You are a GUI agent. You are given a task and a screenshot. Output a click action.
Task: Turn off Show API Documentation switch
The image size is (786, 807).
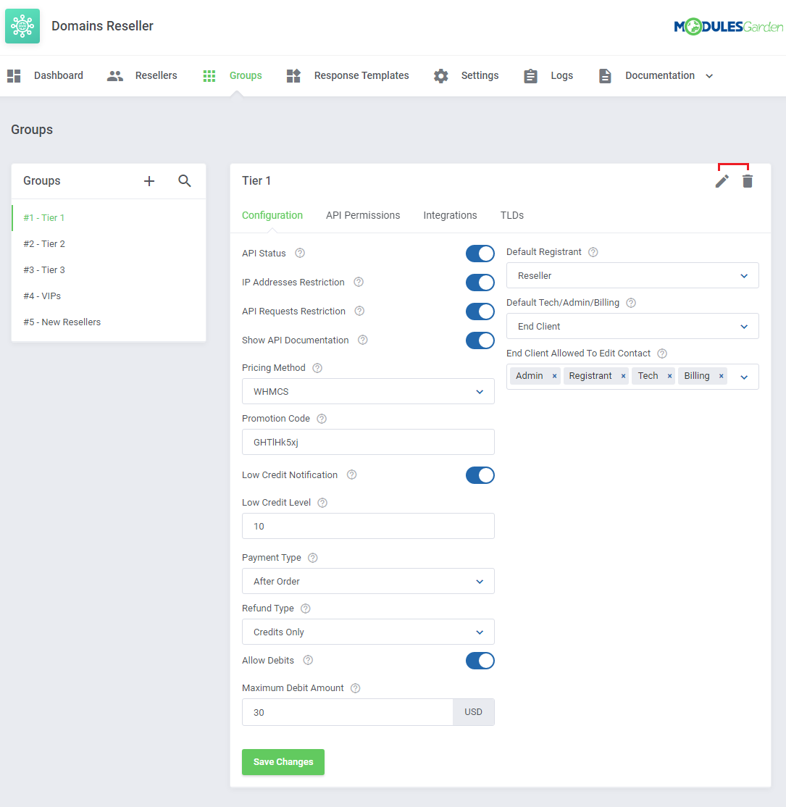[480, 340]
